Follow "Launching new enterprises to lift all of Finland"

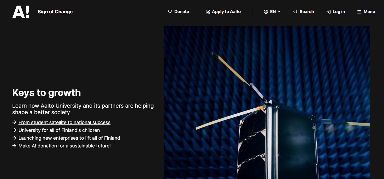[69, 138]
